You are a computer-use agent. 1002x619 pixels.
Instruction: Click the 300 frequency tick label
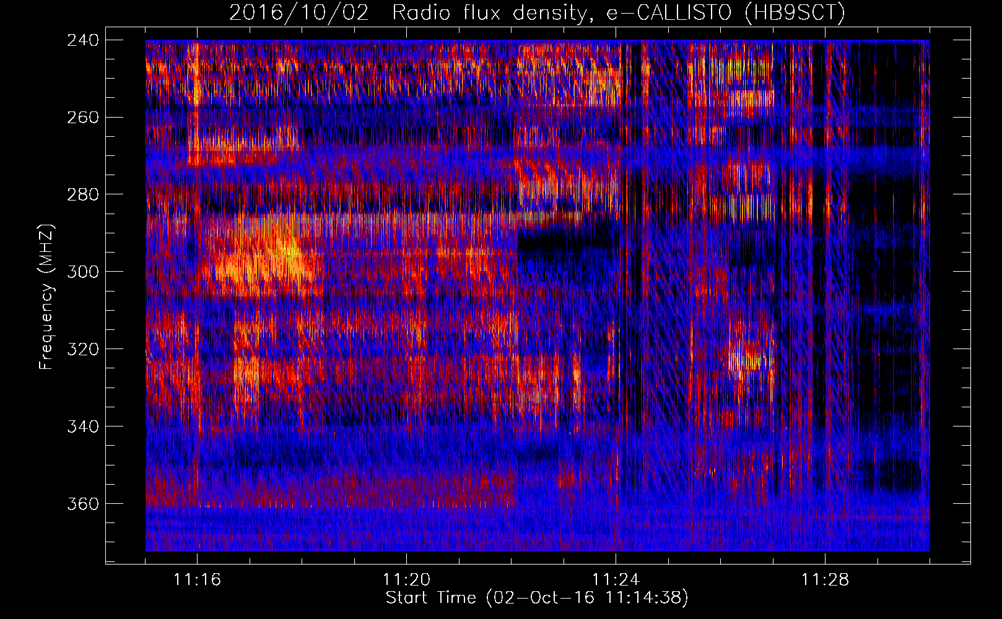[83, 272]
